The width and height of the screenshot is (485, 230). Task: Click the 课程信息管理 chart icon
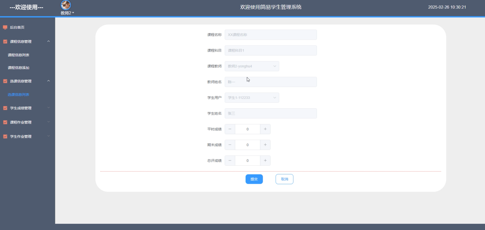coord(5,42)
